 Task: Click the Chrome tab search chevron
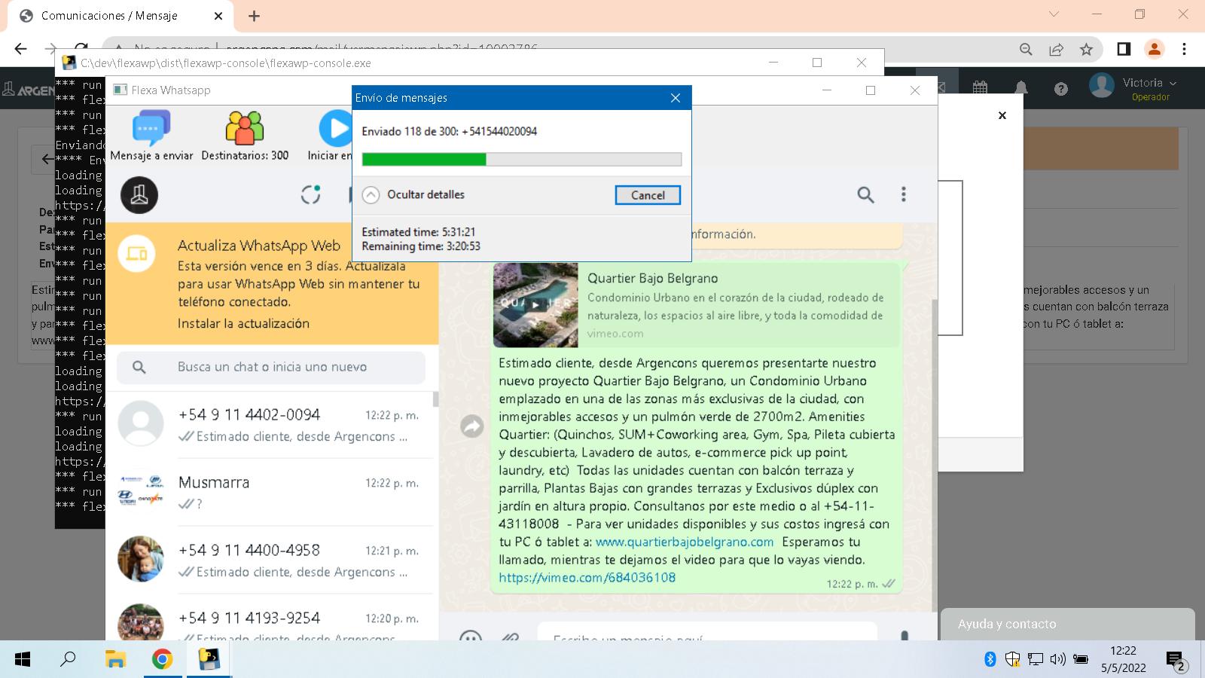tap(1054, 14)
